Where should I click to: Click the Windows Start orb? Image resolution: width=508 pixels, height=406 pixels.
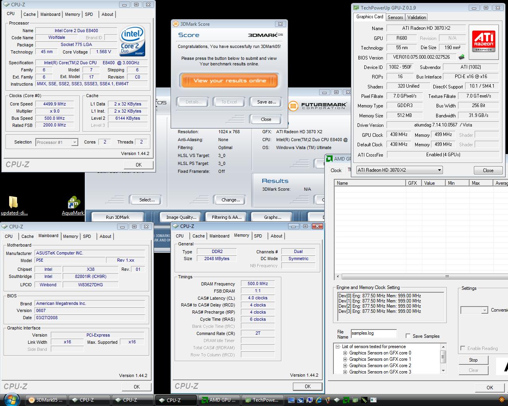pos(12,400)
